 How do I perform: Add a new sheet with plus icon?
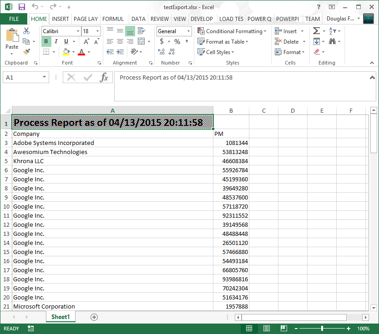tap(94, 317)
